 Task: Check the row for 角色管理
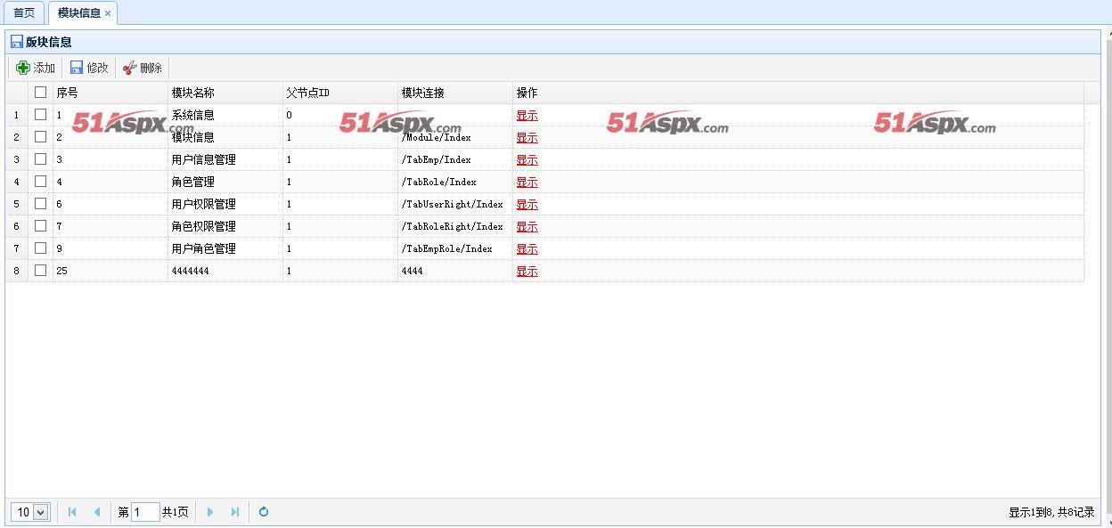pos(40,181)
